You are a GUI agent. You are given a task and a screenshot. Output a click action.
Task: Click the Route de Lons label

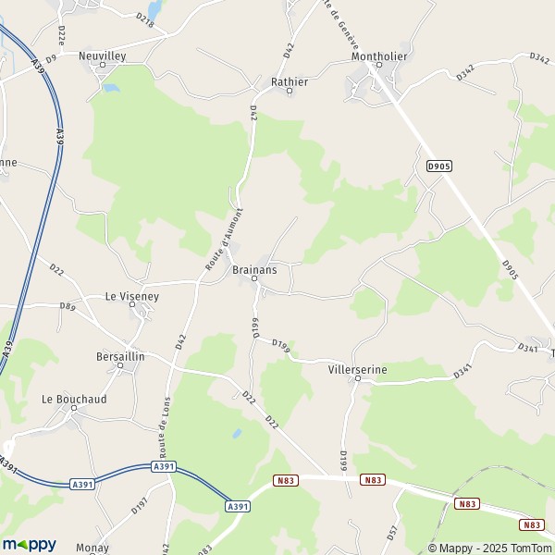pos(165,427)
